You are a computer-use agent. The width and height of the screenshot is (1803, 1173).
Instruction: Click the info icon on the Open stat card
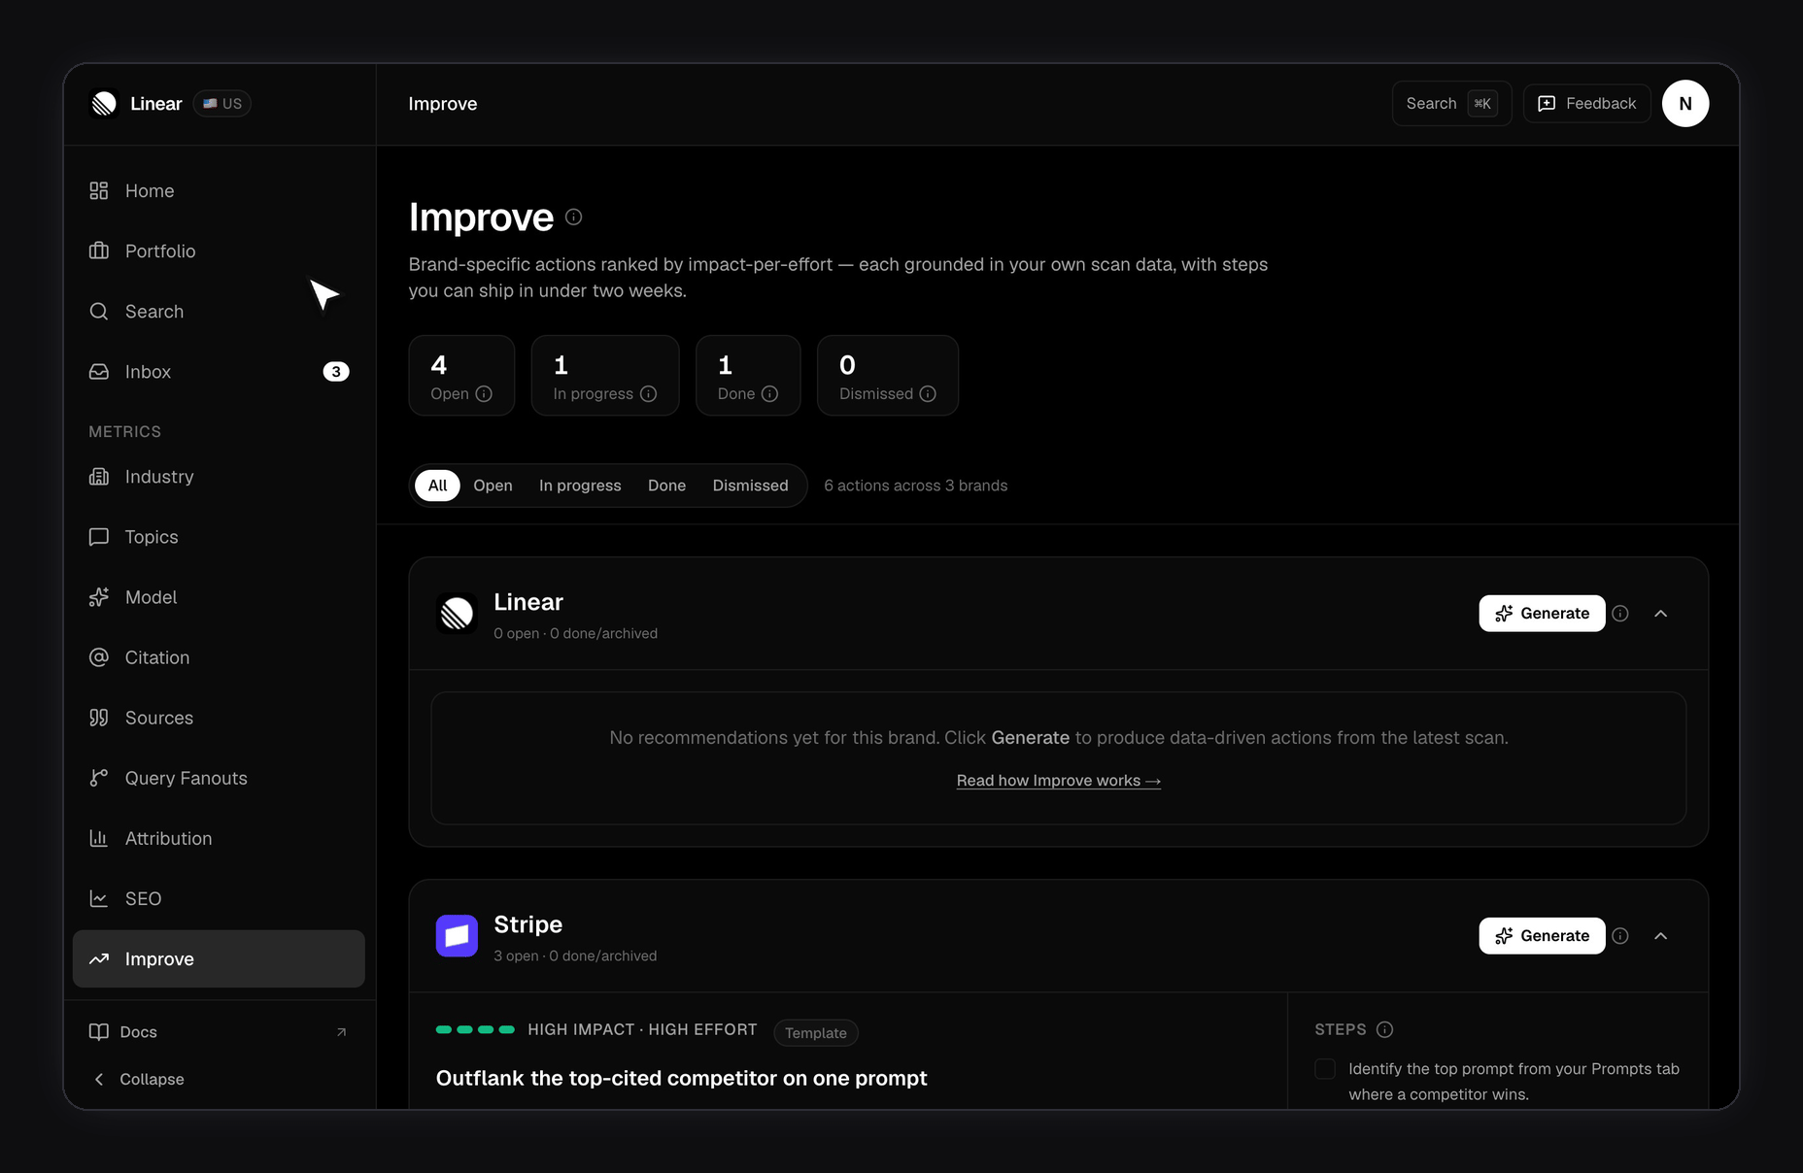484,394
